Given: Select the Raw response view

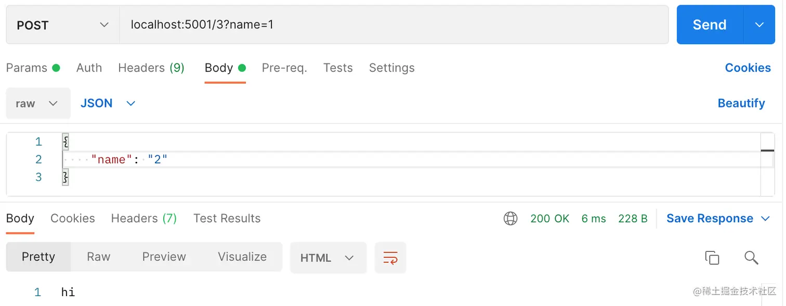Looking at the screenshot, I should [x=98, y=257].
